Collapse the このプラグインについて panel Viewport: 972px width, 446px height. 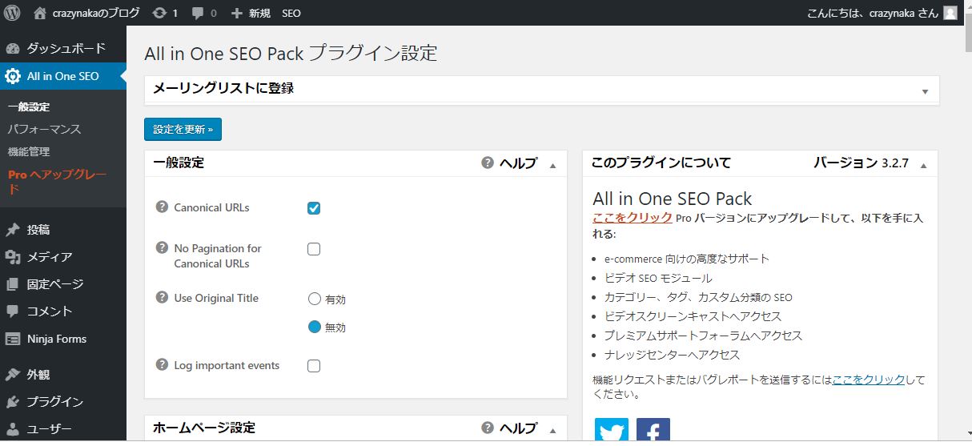(923, 166)
